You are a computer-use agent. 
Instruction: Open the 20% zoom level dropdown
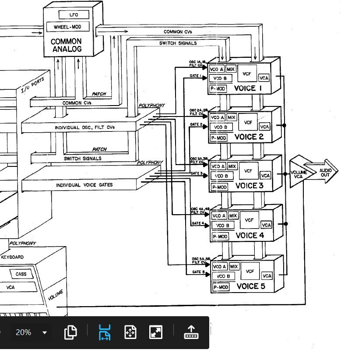point(45,332)
